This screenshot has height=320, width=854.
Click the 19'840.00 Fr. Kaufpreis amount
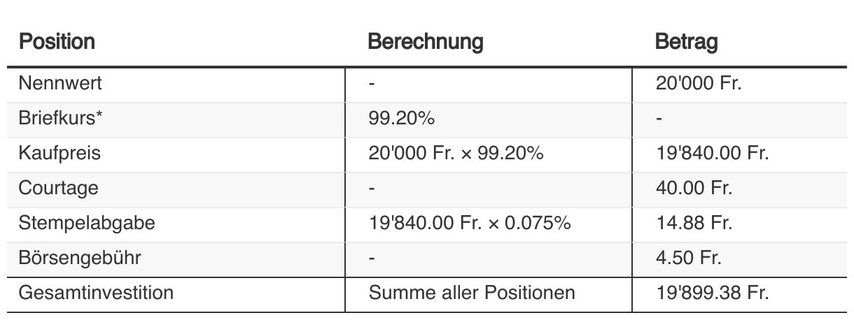coord(712,154)
